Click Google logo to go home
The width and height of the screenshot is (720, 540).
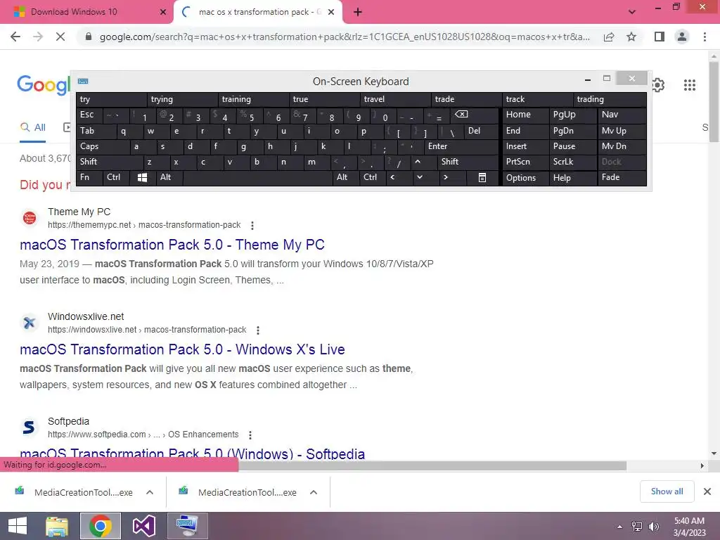point(44,85)
